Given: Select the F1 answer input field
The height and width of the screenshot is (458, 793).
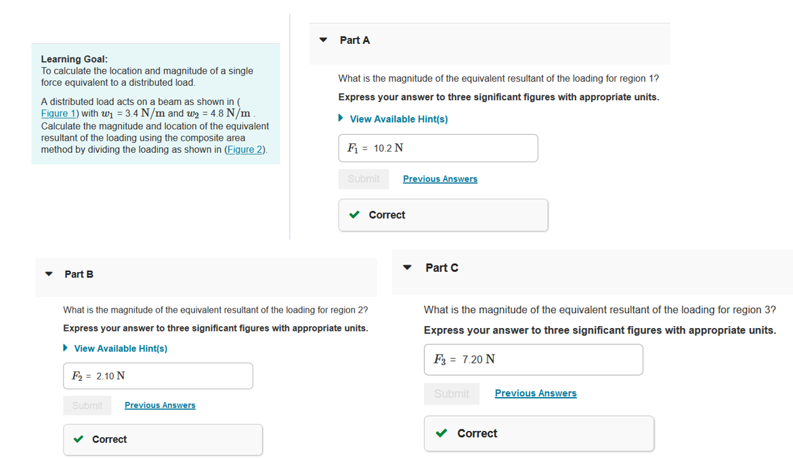Looking at the screenshot, I should click(x=437, y=147).
